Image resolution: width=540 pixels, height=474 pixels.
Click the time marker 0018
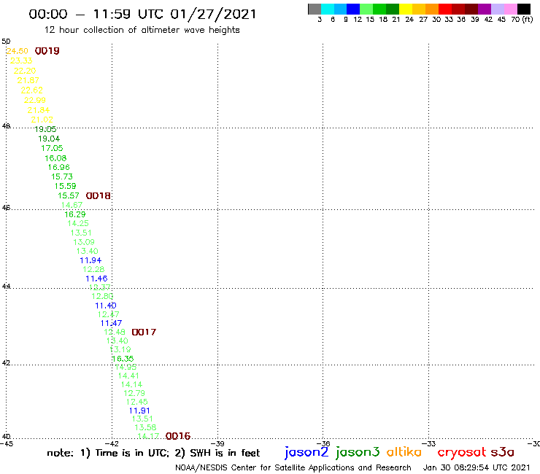[x=99, y=196]
